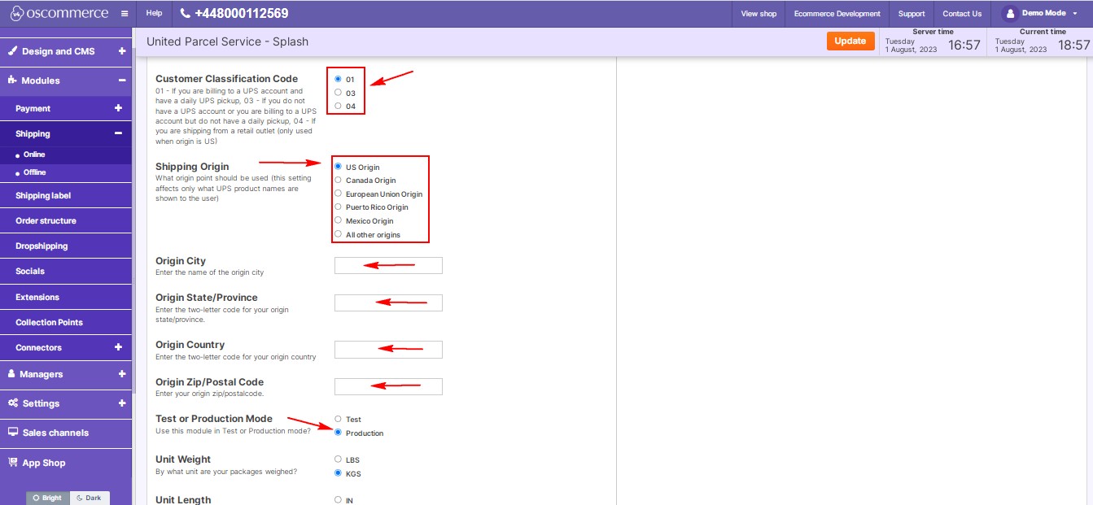Click the Origin Country input field
The height and width of the screenshot is (505, 1093).
point(388,350)
